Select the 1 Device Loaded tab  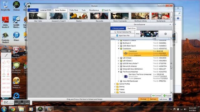point(118,28)
